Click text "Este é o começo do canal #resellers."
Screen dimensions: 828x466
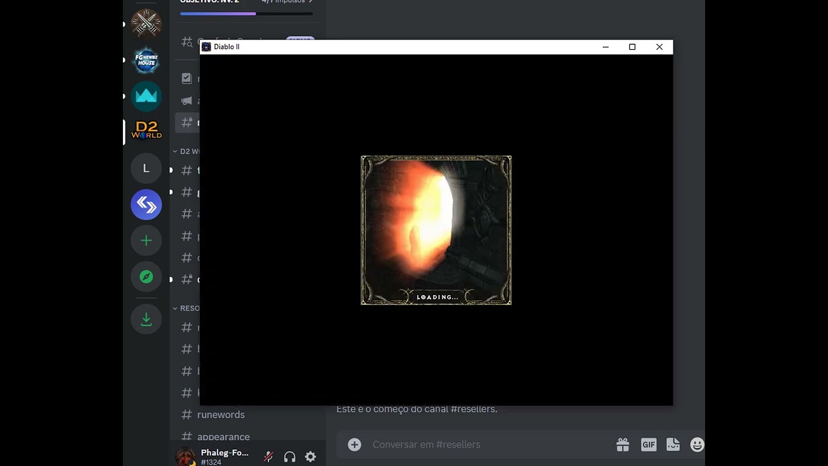click(417, 409)
